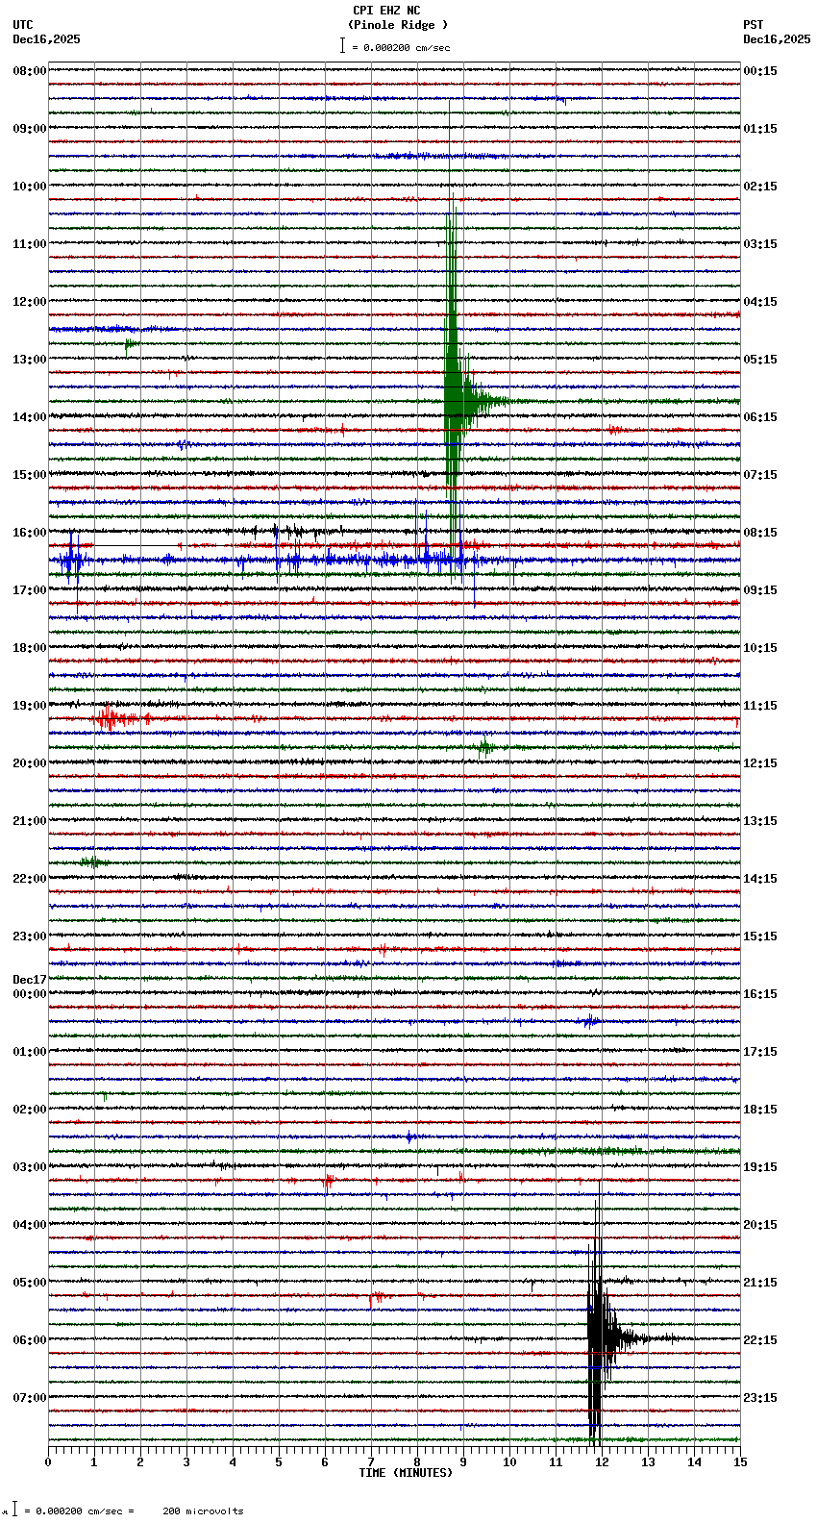Click the '16:00' UTC time label

(x=30, y=533)
